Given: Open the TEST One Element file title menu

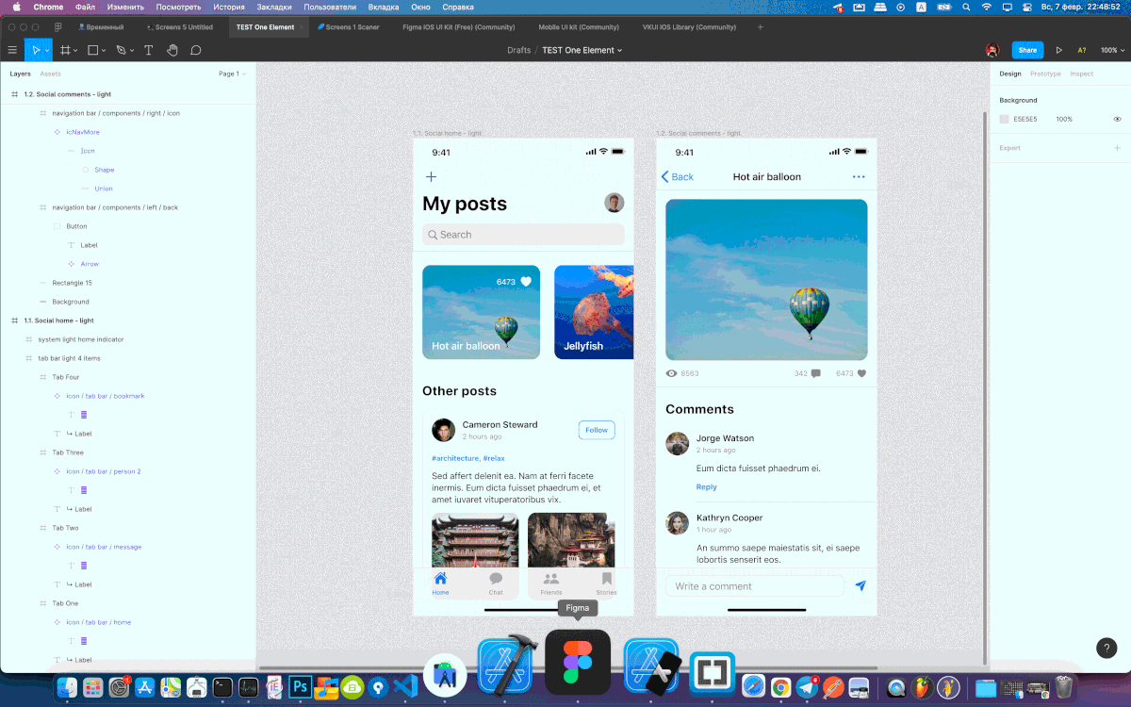Looking at the screenshot, I should click(x=582, y=50).
